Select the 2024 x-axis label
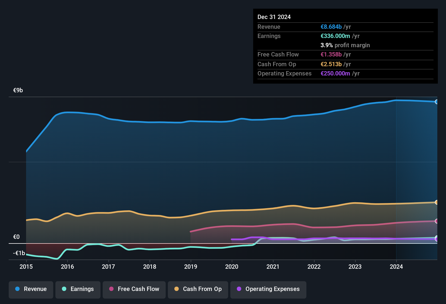The width and height of the screenshot is (446, 304). tap(396, 267)
